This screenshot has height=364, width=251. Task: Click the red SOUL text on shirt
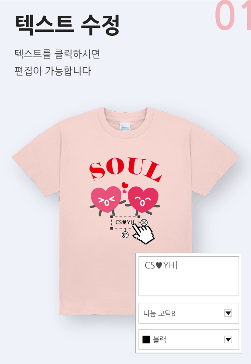pos(125,169)
